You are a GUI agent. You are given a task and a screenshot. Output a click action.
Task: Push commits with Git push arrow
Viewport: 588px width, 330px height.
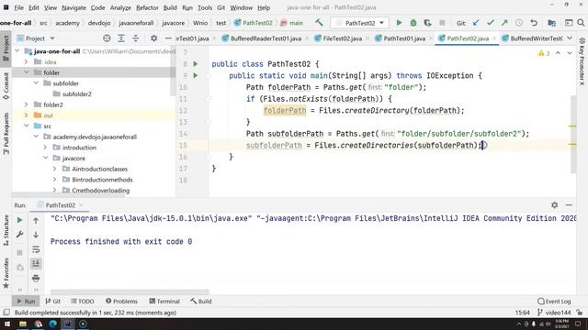click(504, 23)
